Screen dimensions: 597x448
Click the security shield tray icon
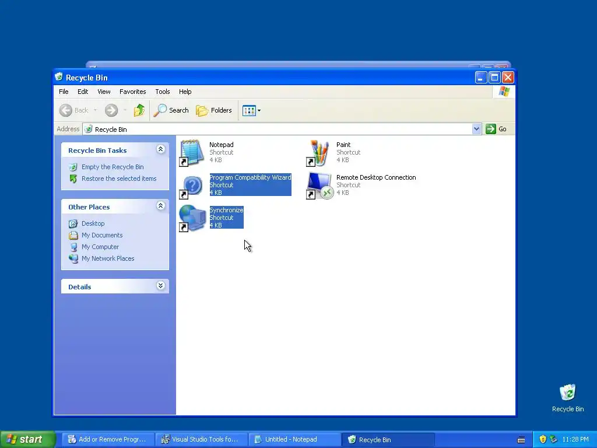[543, 440]
